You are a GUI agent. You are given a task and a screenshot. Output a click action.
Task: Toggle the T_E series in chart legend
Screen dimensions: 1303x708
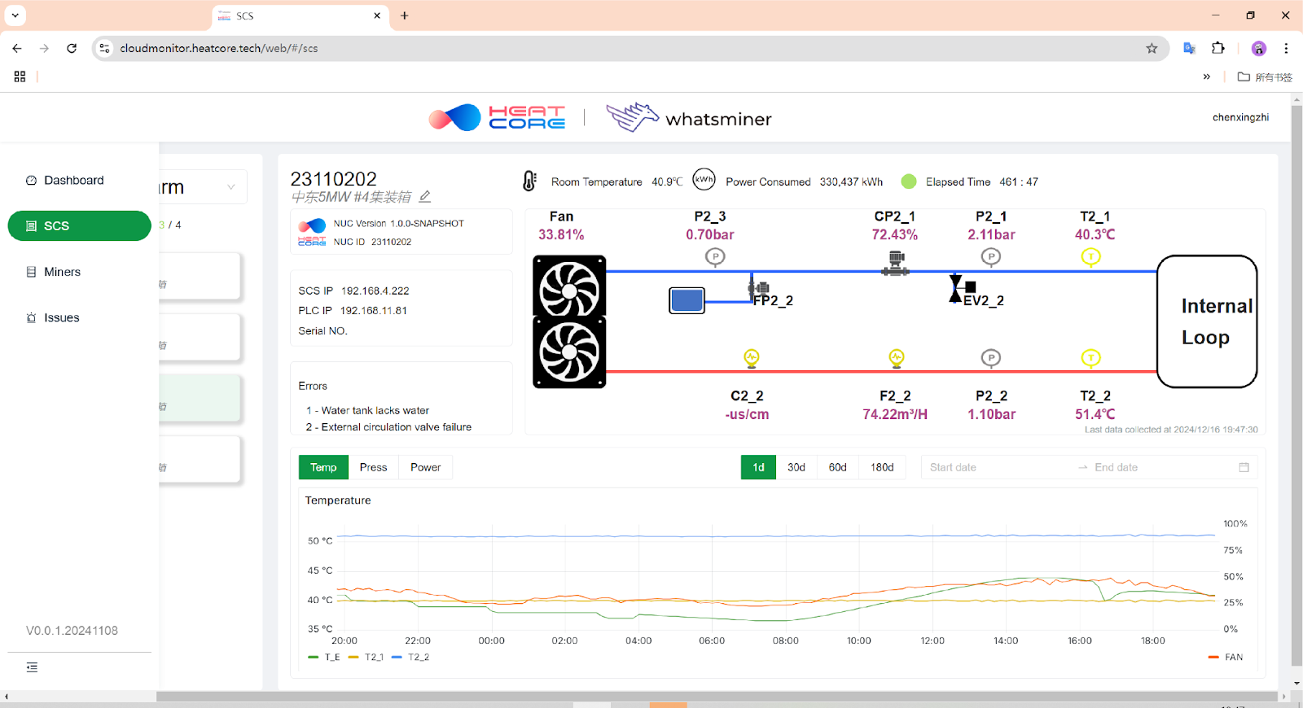(x=324, y=657)
